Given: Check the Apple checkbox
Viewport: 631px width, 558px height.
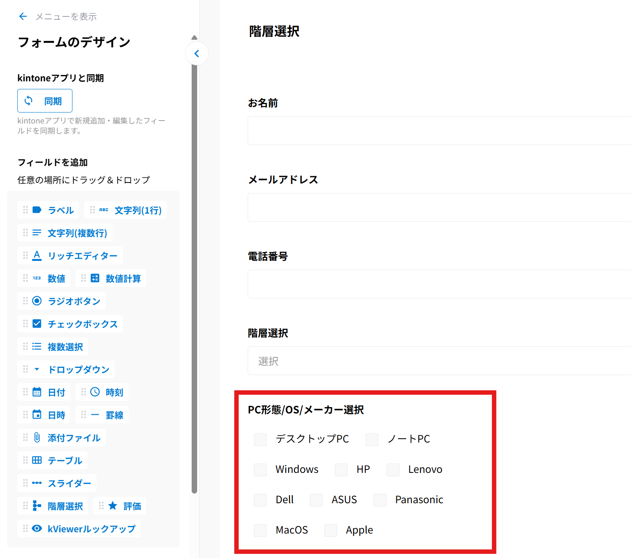Looking at the screenshot, I should (x=331, y=531).
